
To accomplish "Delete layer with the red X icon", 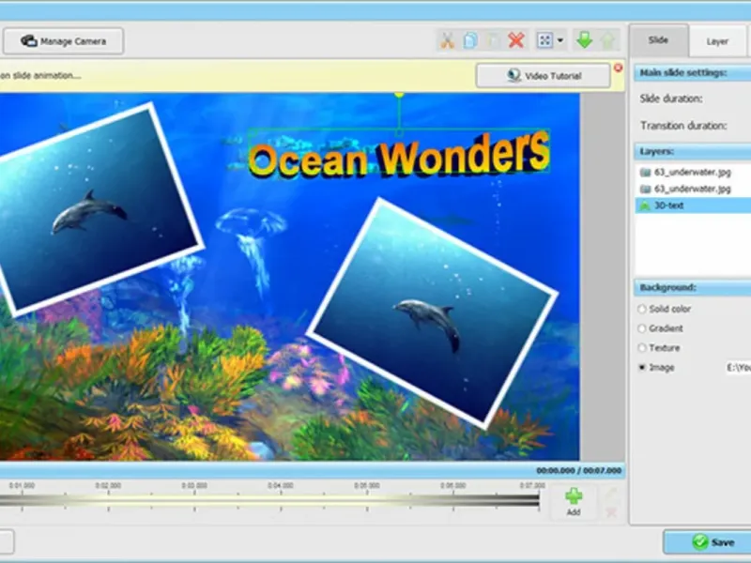I will click(x=515, y=40).
